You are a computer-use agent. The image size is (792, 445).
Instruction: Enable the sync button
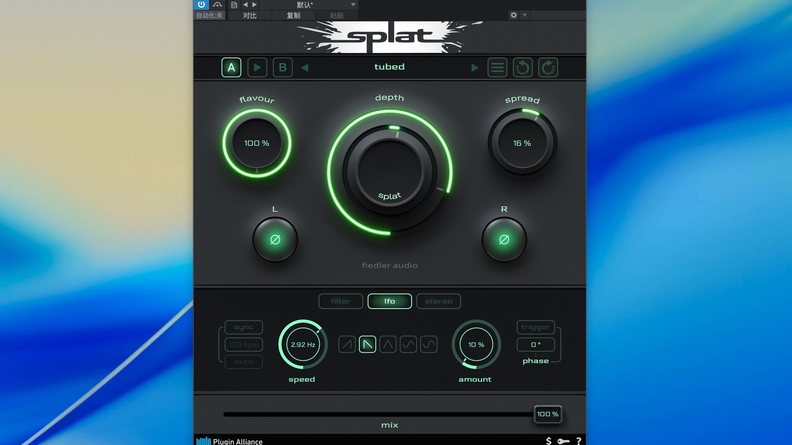pyautogui.click(x=244, y=327)
